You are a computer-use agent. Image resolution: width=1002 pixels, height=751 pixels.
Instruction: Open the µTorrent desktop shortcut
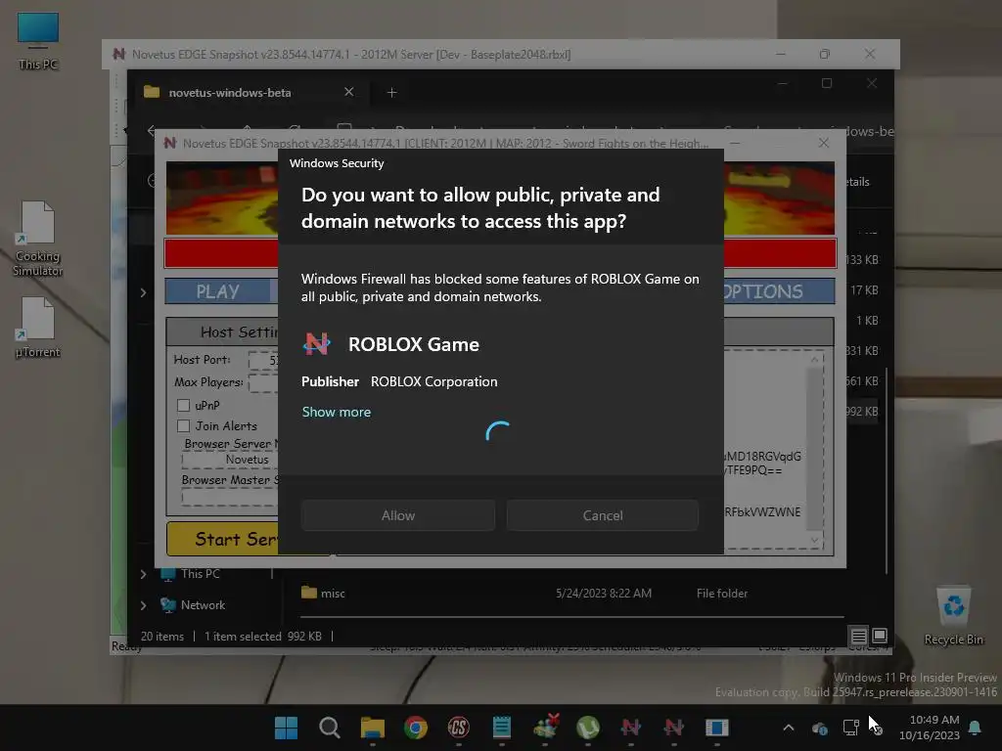38,328
